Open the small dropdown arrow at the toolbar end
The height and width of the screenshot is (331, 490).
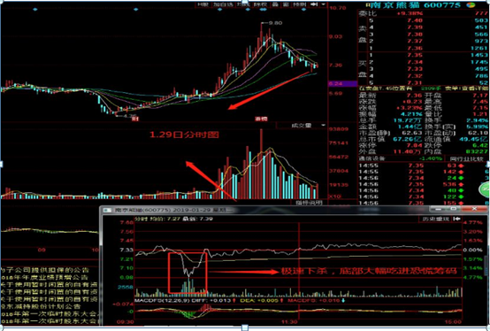[323, 4]
